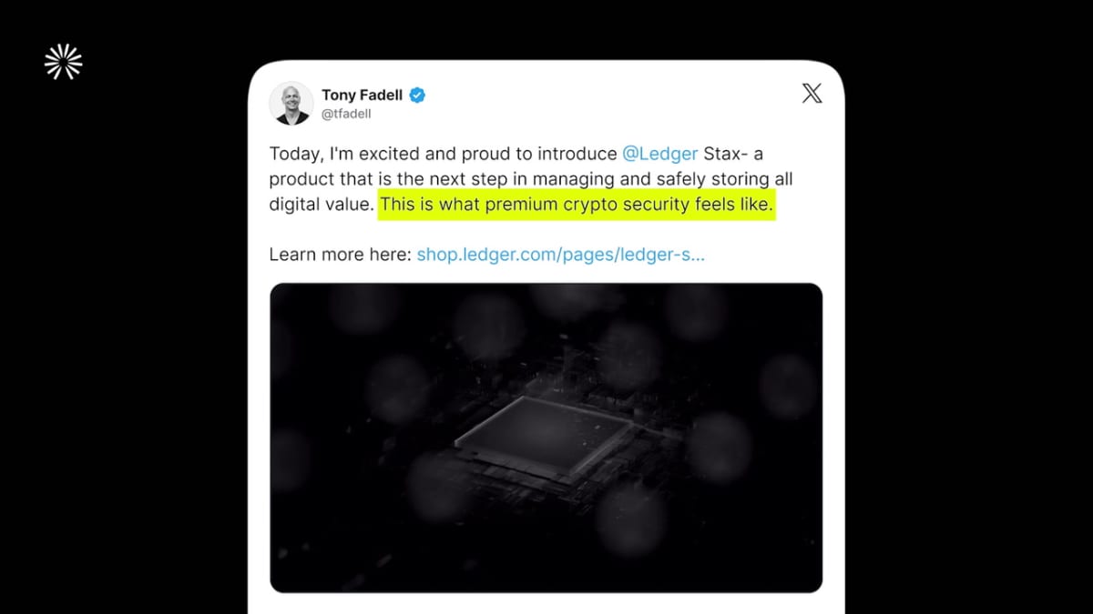This screenshot has height=614, width=1093.
Task: Click the phrase "digital value."
Action: (321, 205)
